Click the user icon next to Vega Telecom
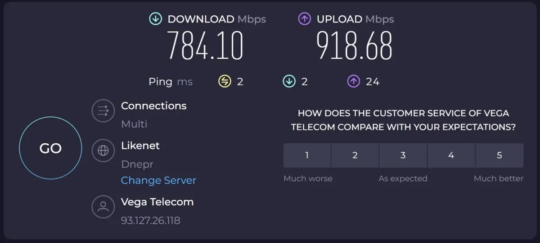This screenshot has height=243, width=540. (x=103, y=207)
